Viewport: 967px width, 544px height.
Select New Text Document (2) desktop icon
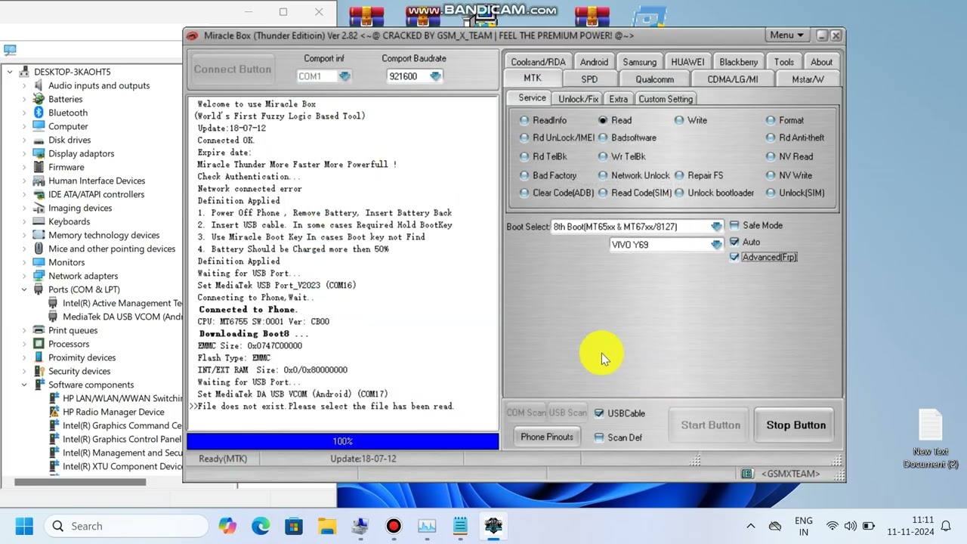(x=931, y=438)
